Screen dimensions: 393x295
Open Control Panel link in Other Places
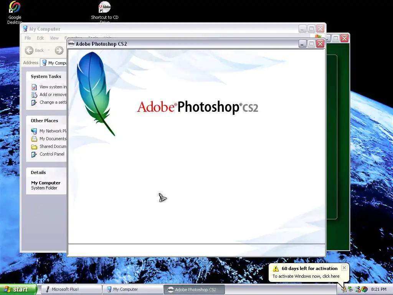click(x=52, y=154)
